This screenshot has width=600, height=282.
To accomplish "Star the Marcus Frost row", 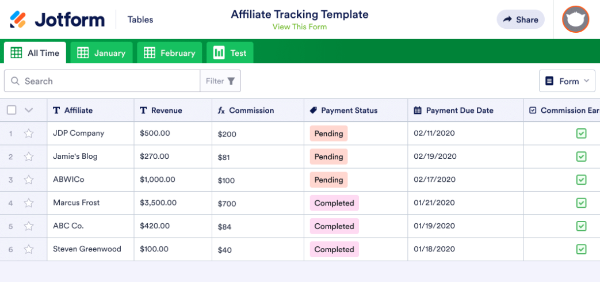I will tap(29, 203).
